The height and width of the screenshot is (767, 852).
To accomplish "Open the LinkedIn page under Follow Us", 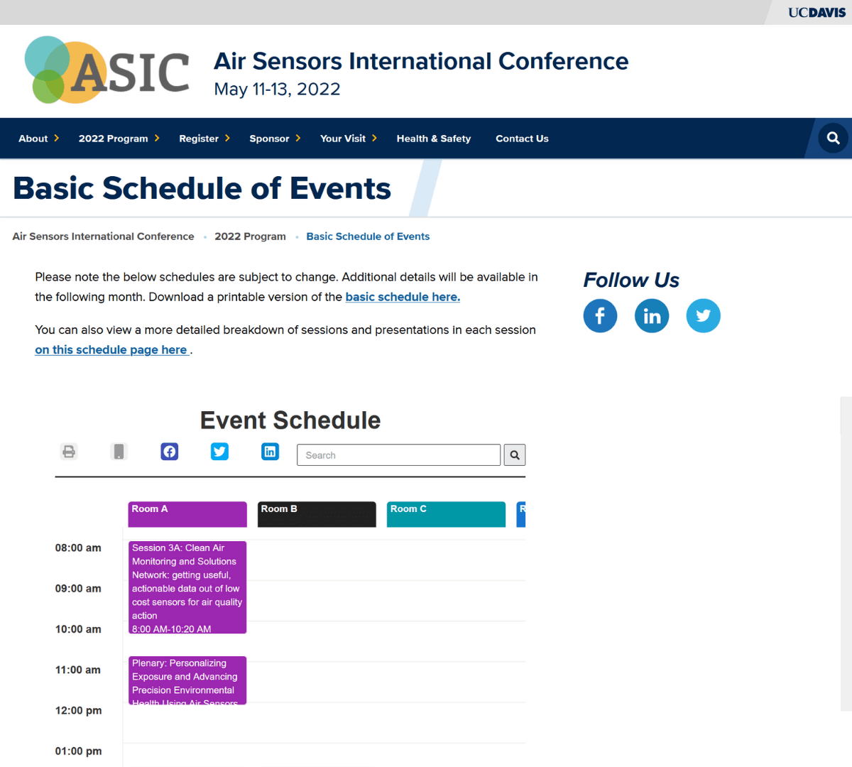I will pos(652,316).
